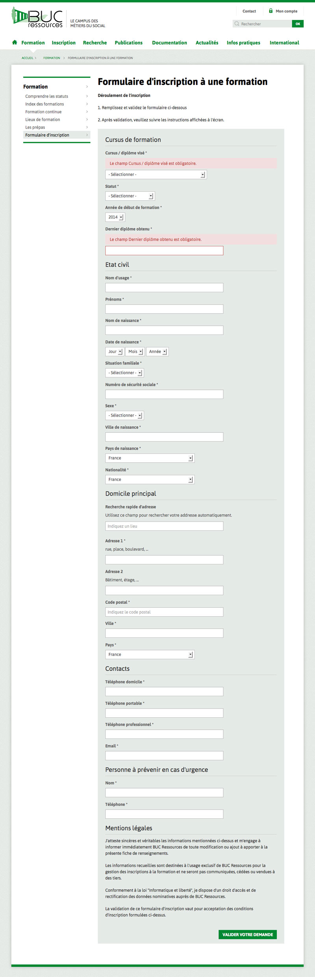
Task: Open the Nationalité dropdown
Action: pyautogui.click(x=150, y=480)
